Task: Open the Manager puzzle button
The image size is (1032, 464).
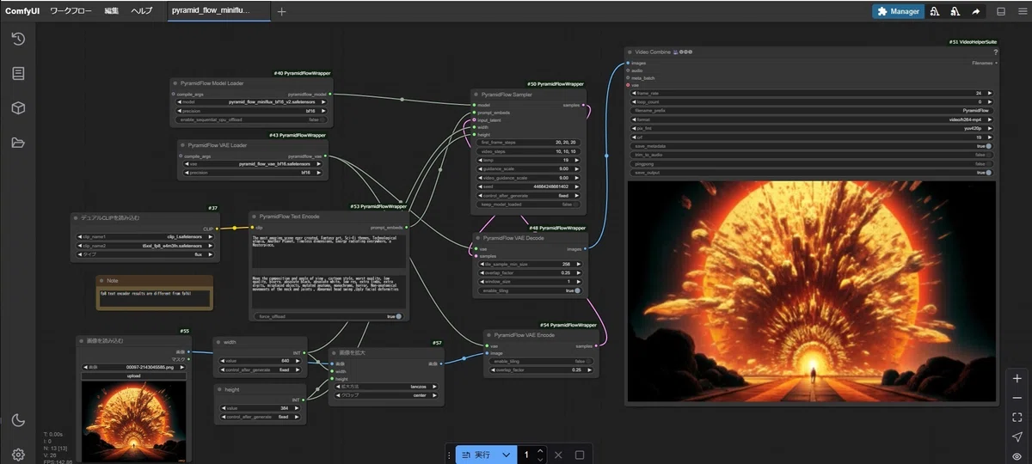Action: [x=898, y=11]
